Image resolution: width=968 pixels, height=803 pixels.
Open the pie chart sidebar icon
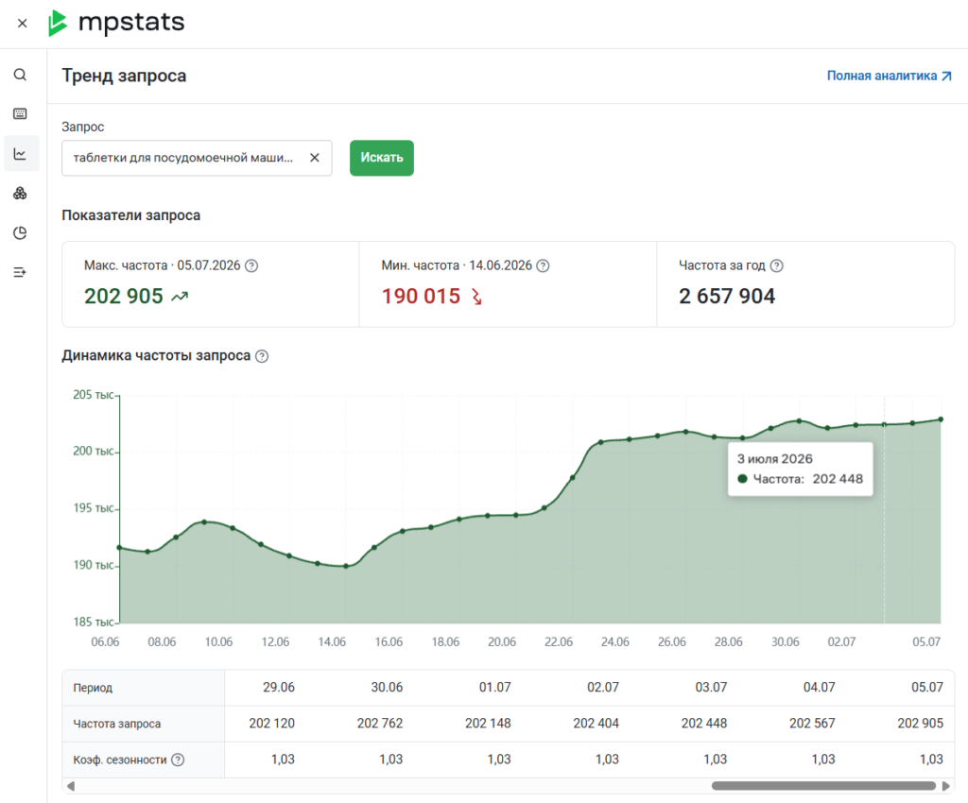pos(20,232)
